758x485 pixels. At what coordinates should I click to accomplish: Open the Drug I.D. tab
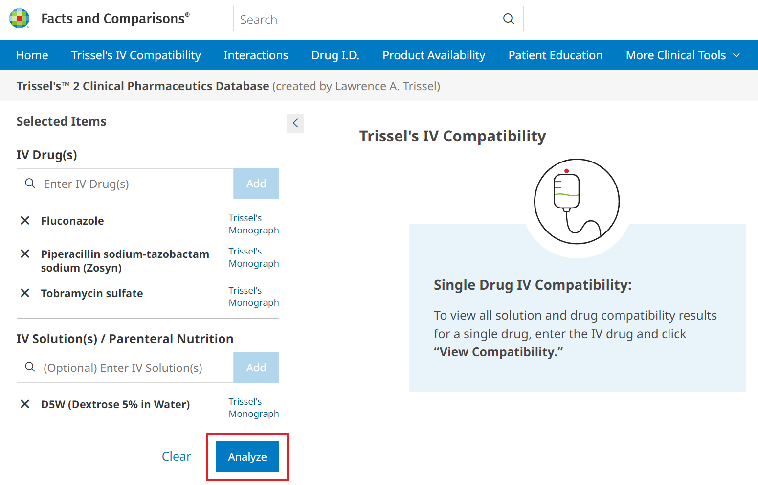335,55
